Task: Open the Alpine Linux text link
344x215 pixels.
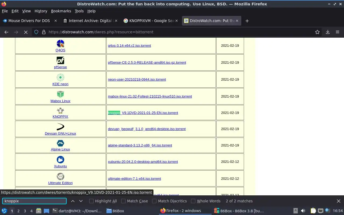Action: (x=60, y=149)
